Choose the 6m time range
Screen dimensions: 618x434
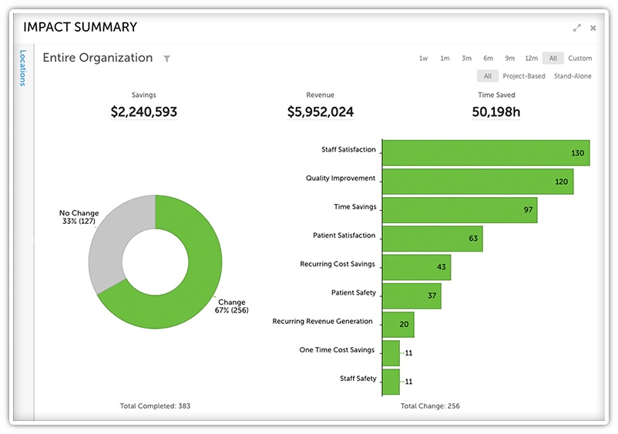[x=488, y=58]
